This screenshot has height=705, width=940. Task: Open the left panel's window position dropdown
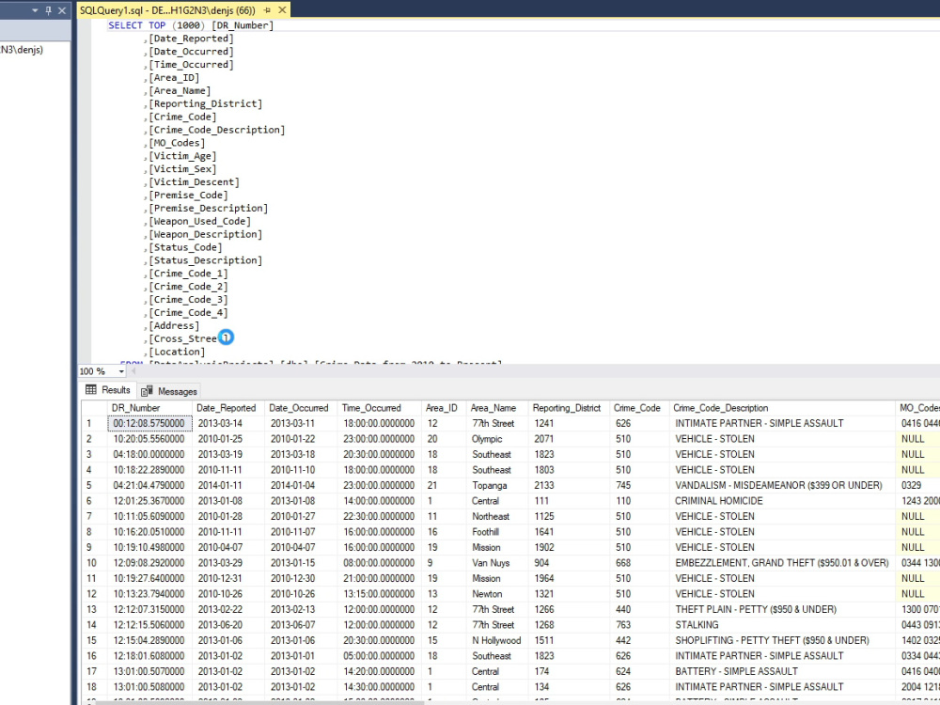tap(35, 10)
